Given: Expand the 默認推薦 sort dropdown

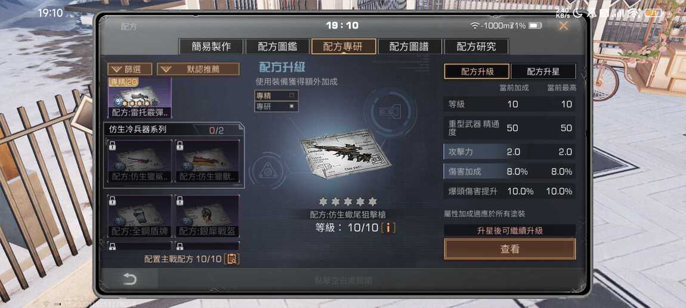Looking at the screenshot, I should pos(198,69).
